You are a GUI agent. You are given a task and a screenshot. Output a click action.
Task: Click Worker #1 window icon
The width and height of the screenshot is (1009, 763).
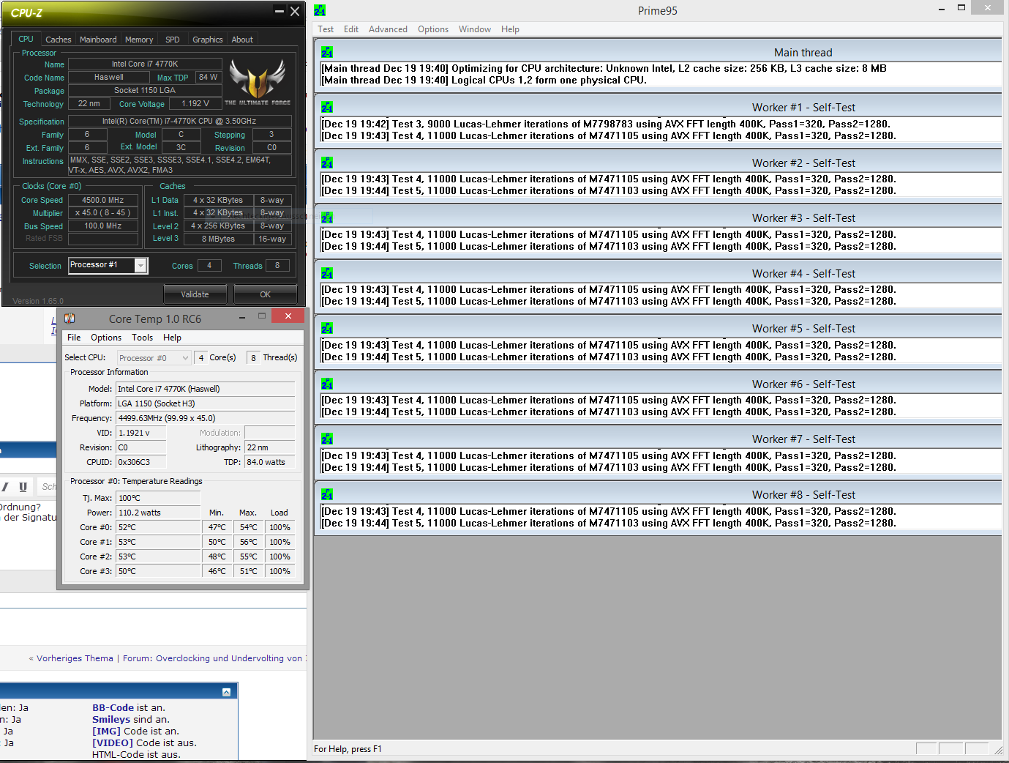point(327,107)
